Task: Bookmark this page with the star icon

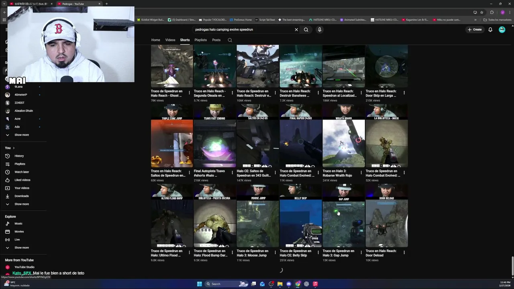Action: click(481, 12)
